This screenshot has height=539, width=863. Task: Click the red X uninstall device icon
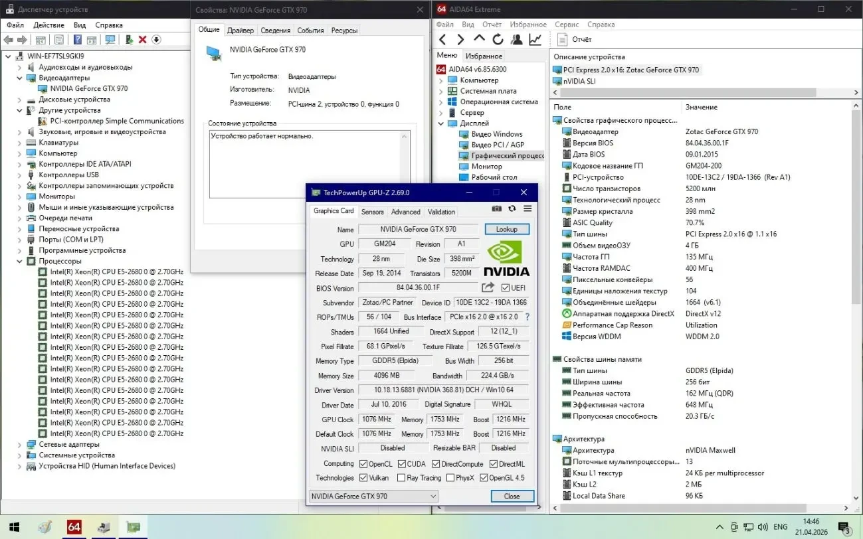tap(142, 40)
